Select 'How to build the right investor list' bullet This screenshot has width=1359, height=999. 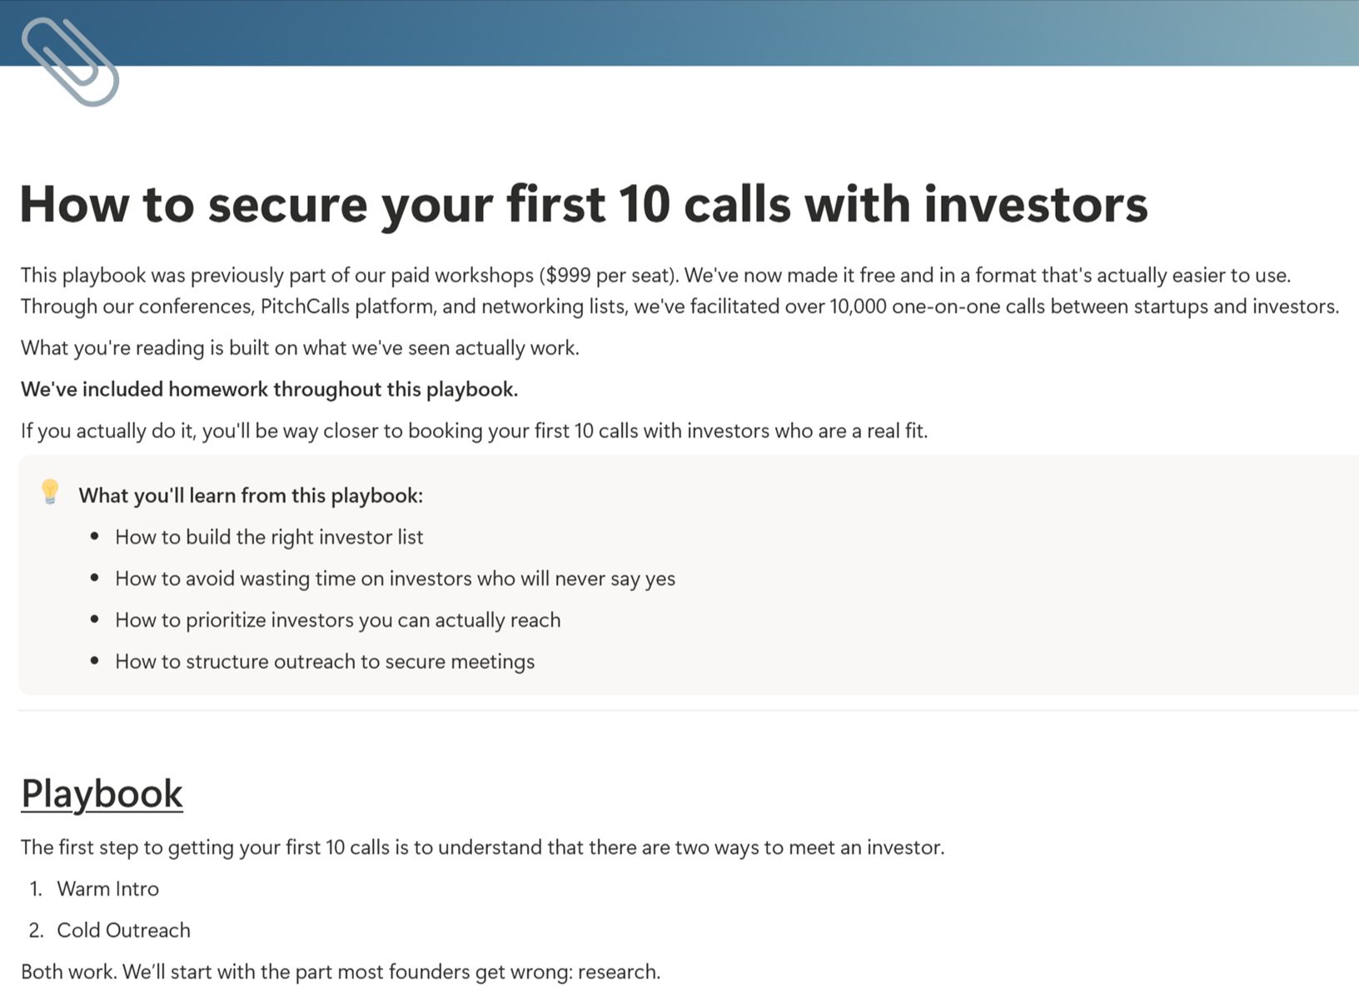(x=269, y=537)
